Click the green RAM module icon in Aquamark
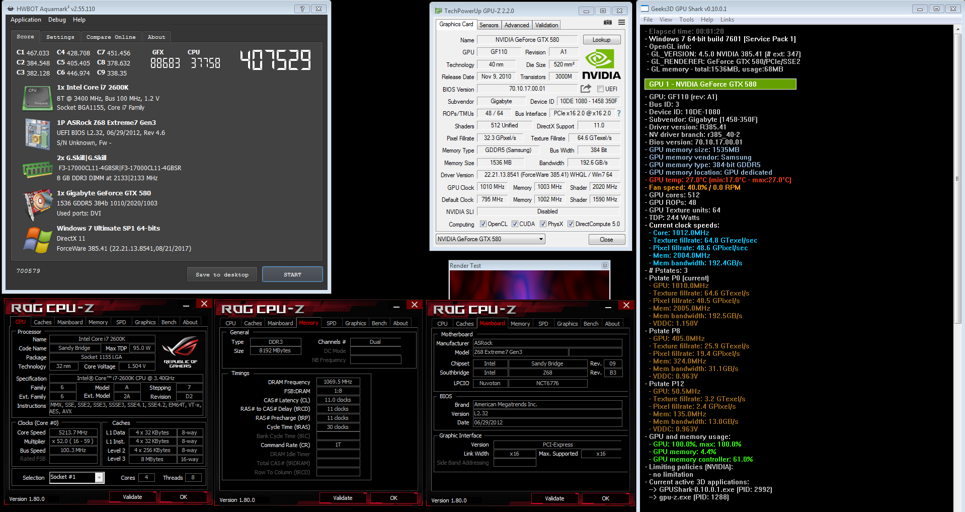The width and height of the screenshot is (965, 512). (38, 169)
